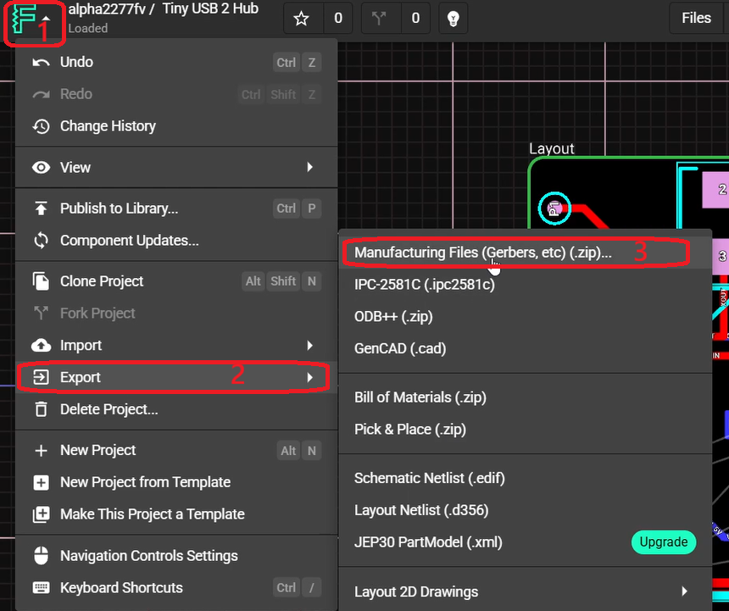Image resolution: width=729 pixels, height=611 pixels.
Task: Click the View eye icon
Action: [41, 167]
